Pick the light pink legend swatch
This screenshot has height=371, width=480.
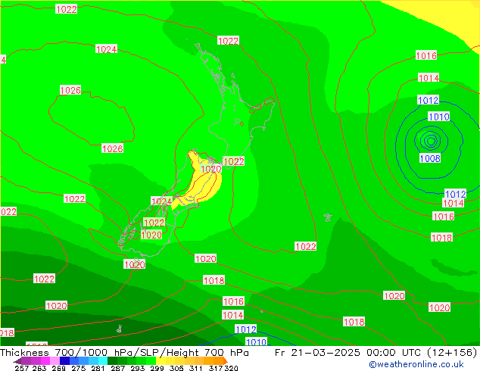point(55,360)
